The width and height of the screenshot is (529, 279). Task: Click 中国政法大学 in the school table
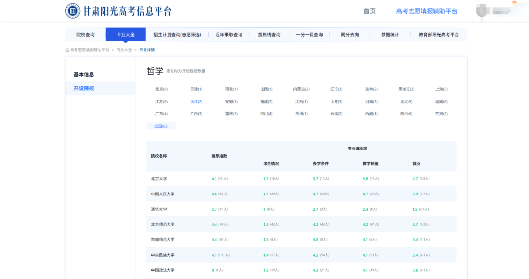tap(163, 270)
